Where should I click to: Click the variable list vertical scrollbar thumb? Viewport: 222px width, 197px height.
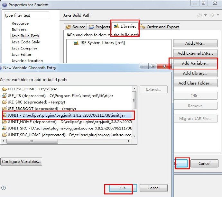[x=134, y=100]
